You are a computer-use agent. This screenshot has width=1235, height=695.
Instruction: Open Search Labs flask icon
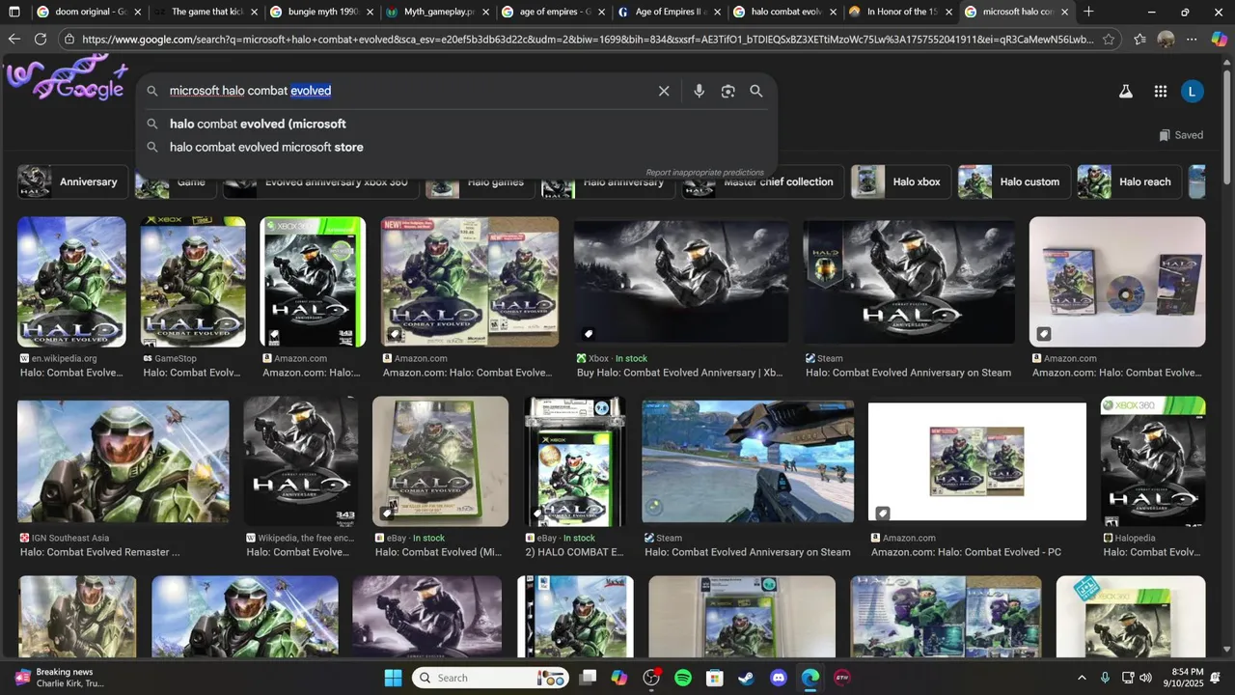point(1125,92)
